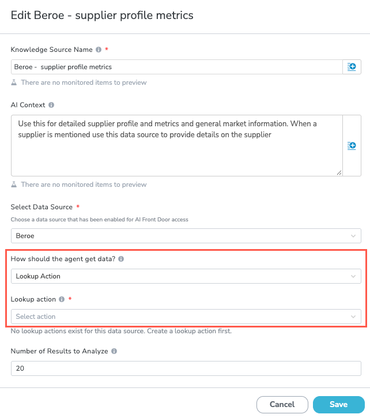Expand the Lookup Action method dropdown

click(186, 276)
